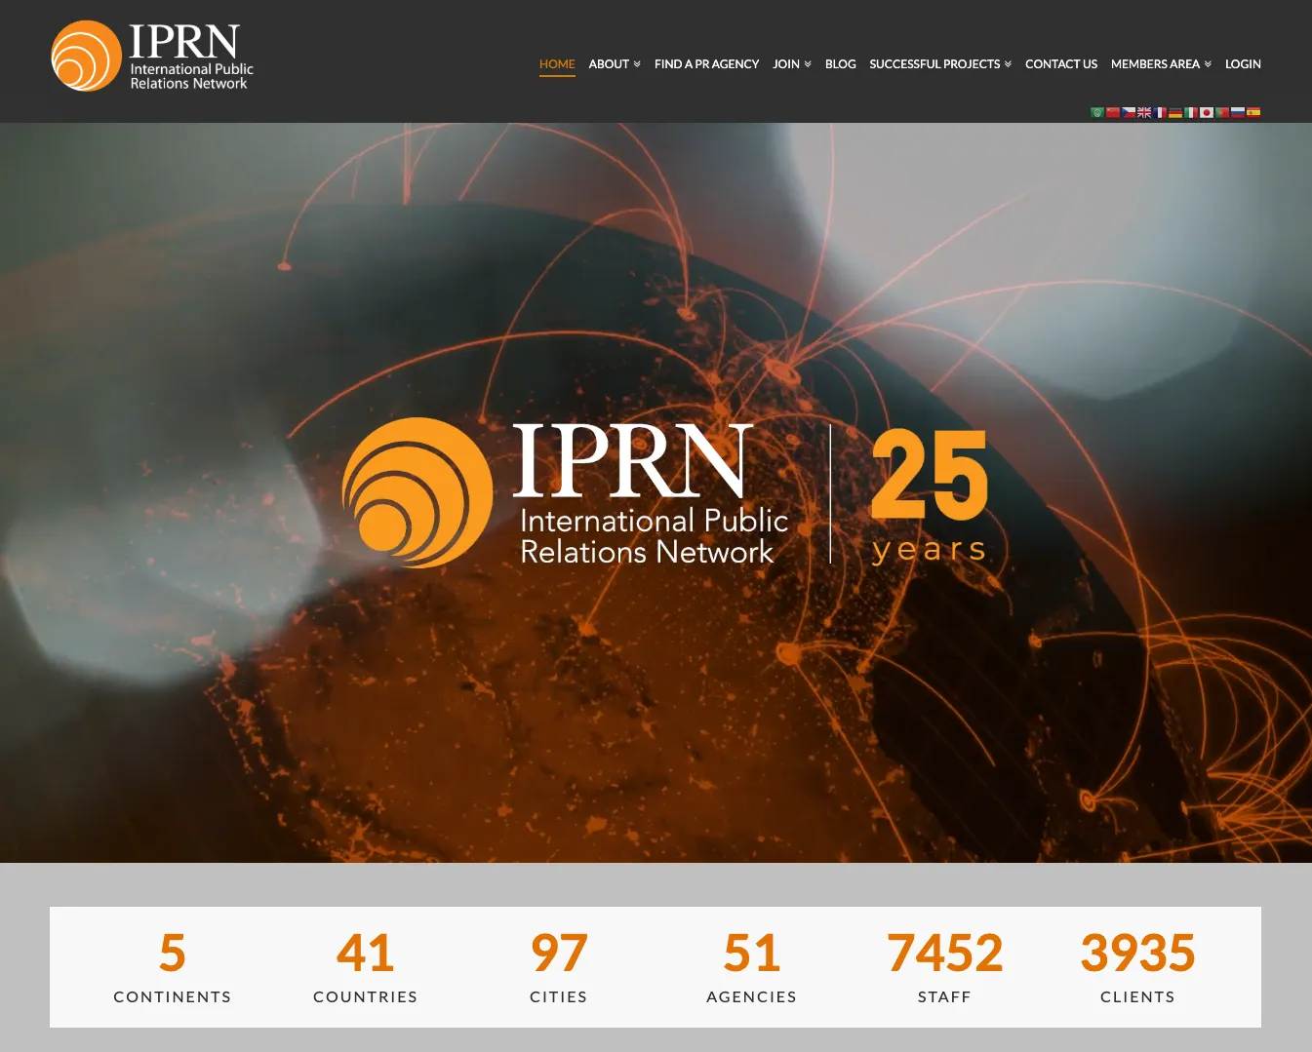Image resolution: width=1312 pixels, height=1052 pixels.
Task: Select the '97 Cities' statistic
Action: click(x=559, y=967)
